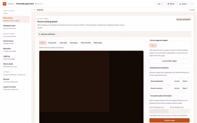Click the Detected room decisions heading

click(159, 68)
